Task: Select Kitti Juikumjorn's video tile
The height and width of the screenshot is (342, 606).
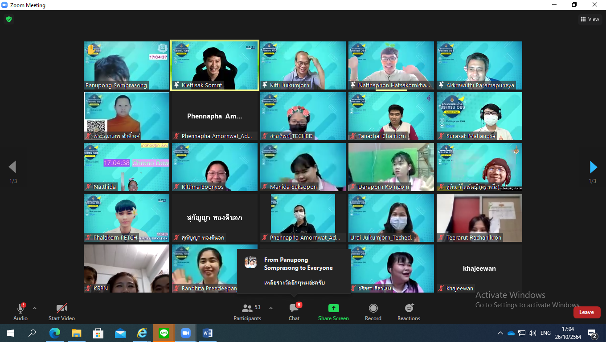Action: (x=303, y=65)
